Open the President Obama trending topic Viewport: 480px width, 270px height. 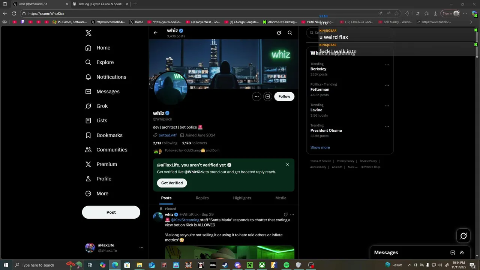tap(326, 130)
